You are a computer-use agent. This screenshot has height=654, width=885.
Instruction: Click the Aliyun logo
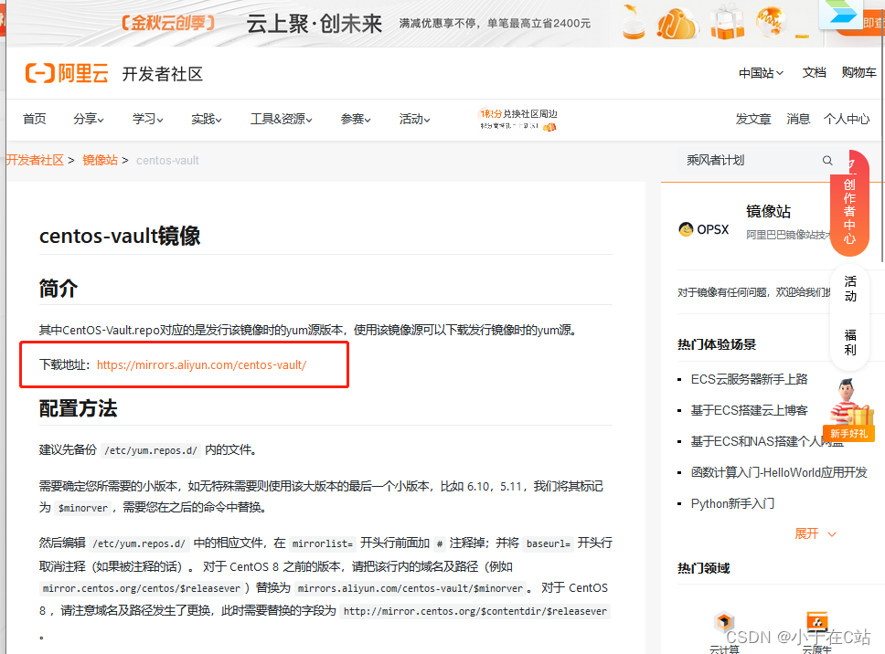tap(67, 73)
